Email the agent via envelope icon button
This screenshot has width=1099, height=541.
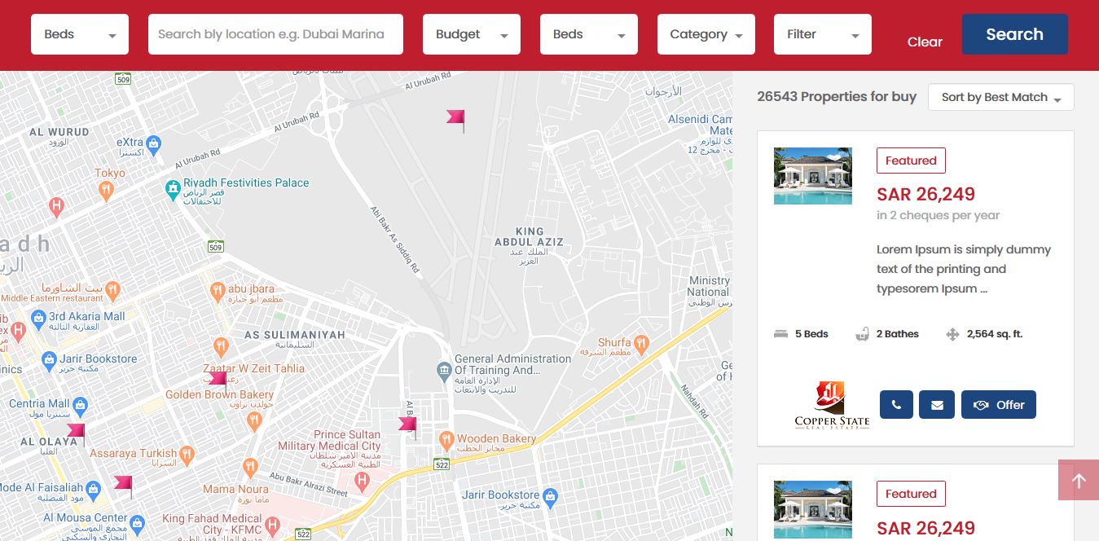(x=937, y=405)
